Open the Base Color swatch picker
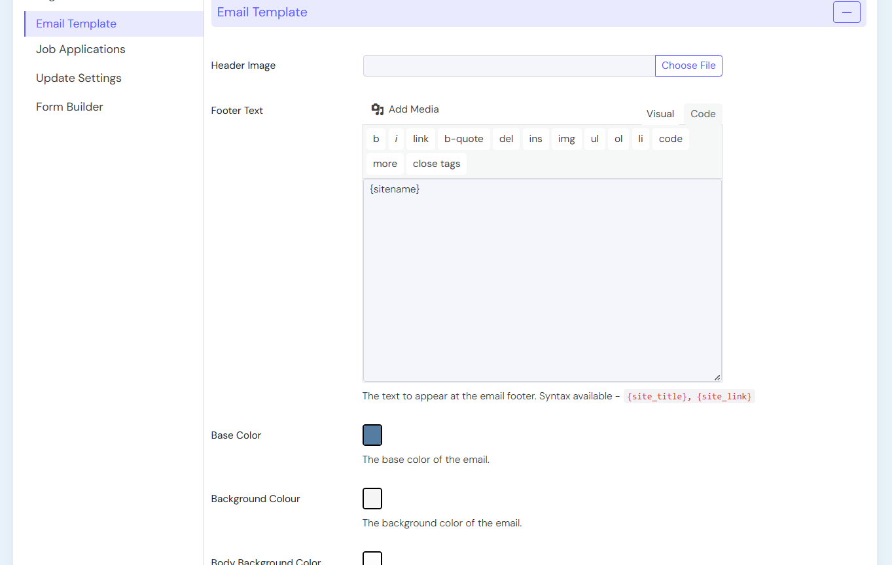 pos(372,435)
